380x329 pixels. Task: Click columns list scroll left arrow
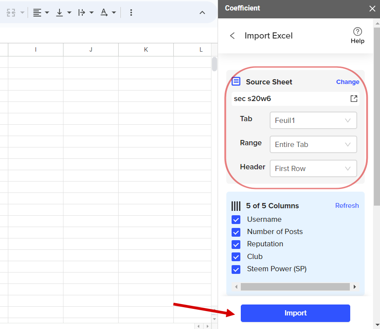pos(236,287)
